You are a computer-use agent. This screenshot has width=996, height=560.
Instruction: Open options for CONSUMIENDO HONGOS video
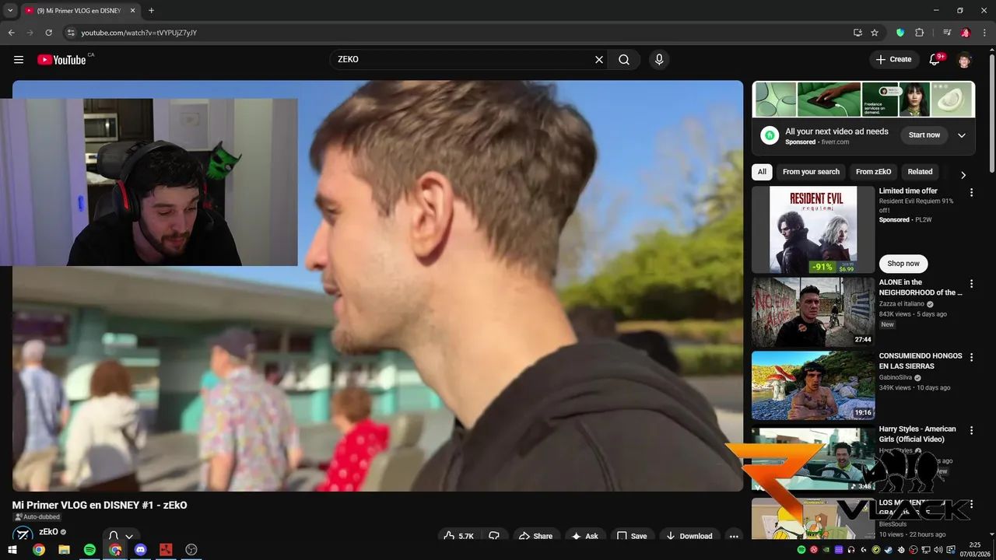[971, 357]
